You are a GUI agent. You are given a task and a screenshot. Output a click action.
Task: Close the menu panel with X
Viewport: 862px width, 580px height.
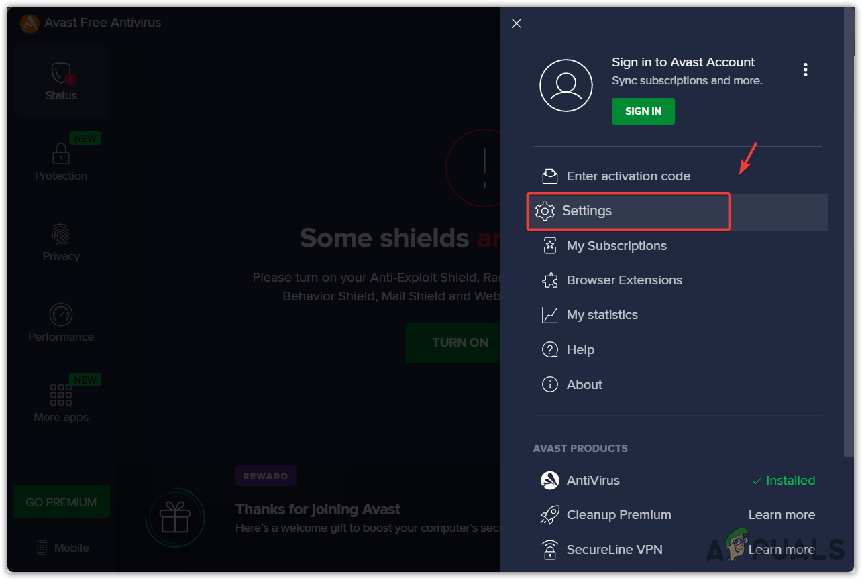point(517,23)
